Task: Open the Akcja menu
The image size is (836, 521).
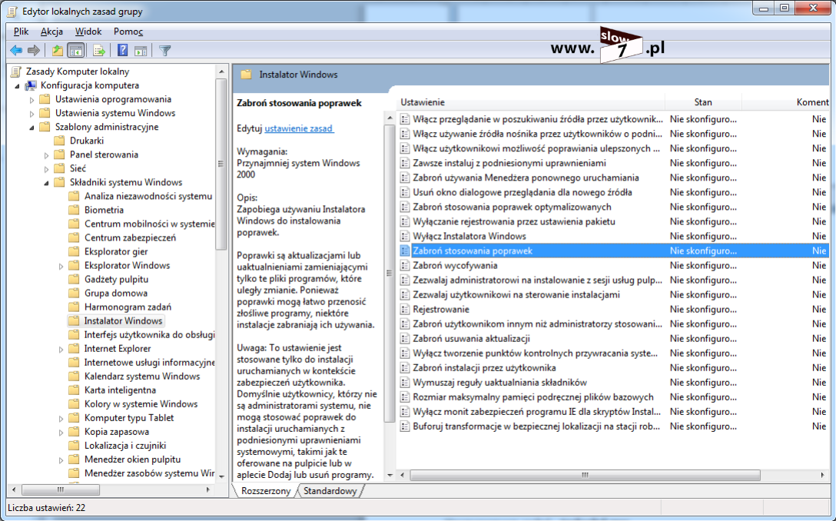Action: coord(51,32)
